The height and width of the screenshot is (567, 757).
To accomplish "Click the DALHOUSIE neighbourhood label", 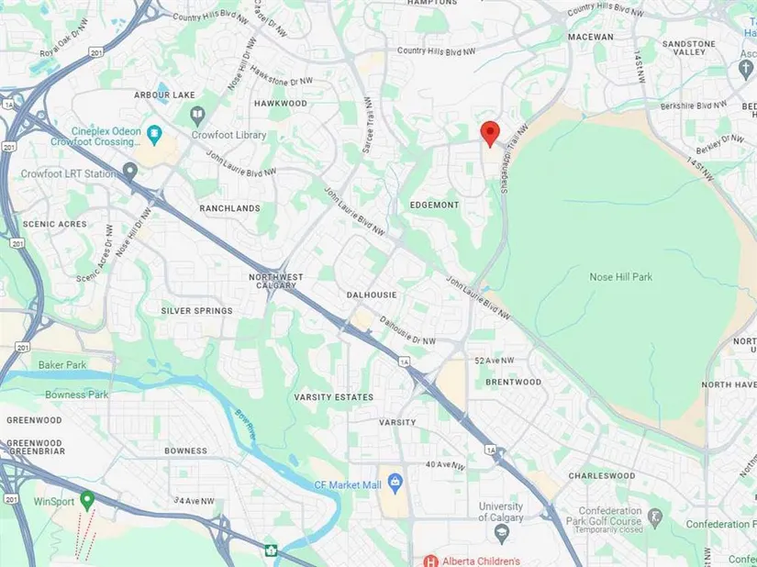I will point(372,295).
